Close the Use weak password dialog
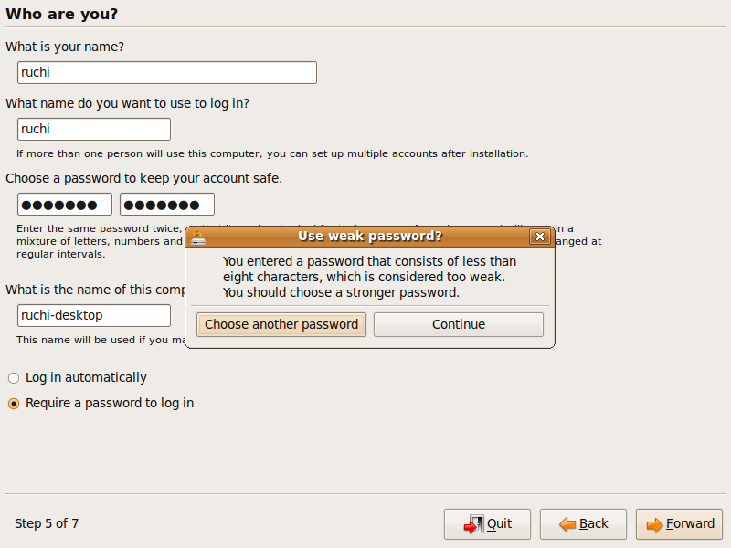The image size is (731, 548). (540, 237)
